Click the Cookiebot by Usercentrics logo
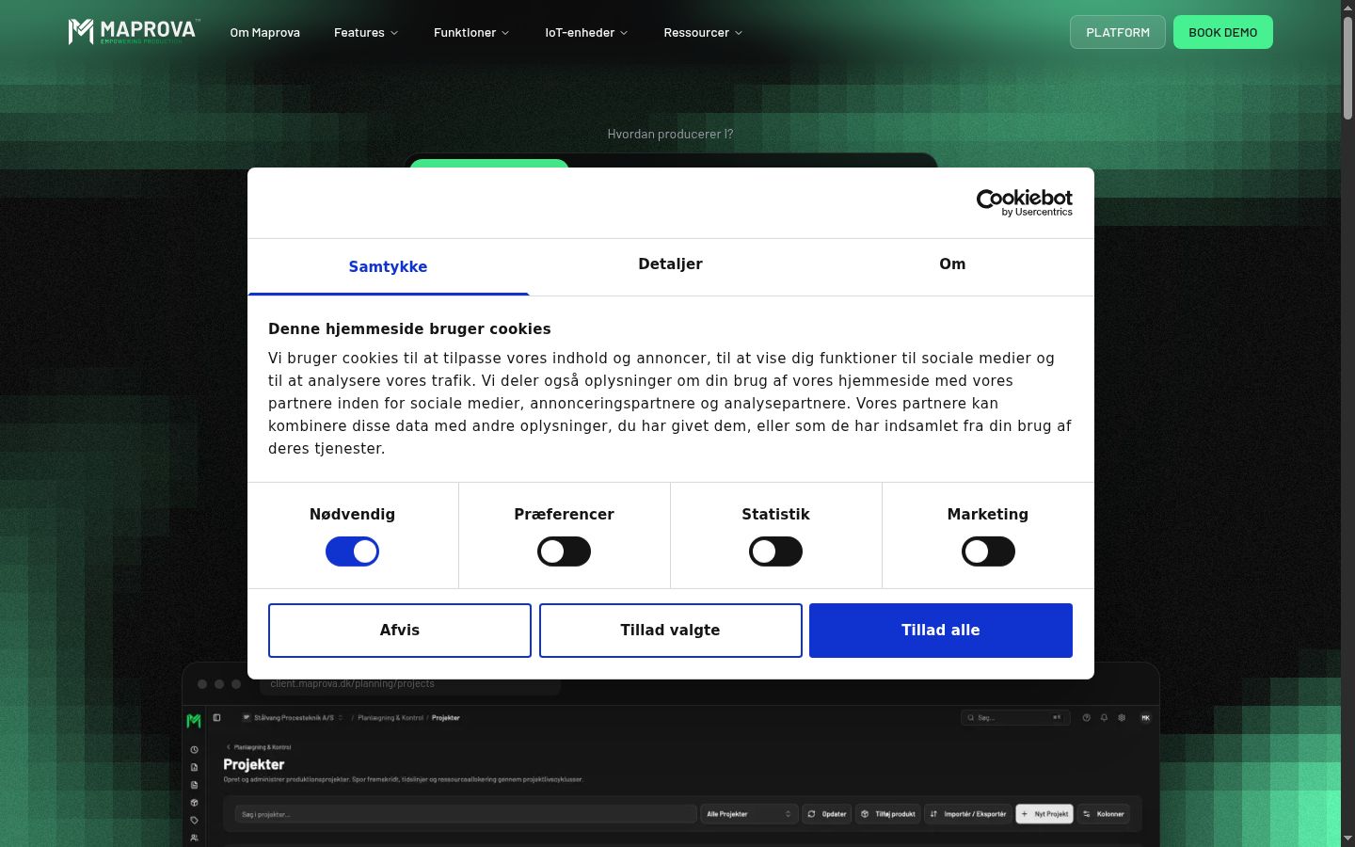 [x=1024, y=202]
